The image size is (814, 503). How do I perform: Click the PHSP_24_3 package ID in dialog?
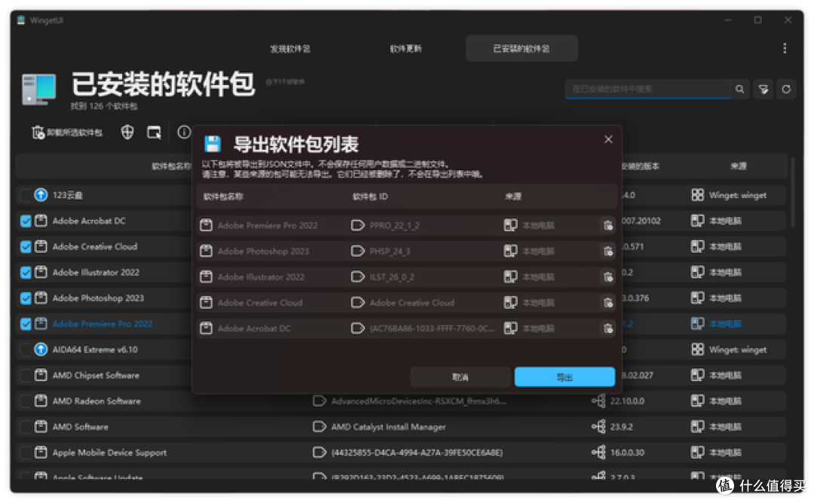point(390,251)
